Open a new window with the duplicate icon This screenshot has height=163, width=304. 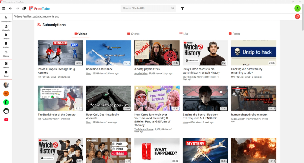coord(24,8)
